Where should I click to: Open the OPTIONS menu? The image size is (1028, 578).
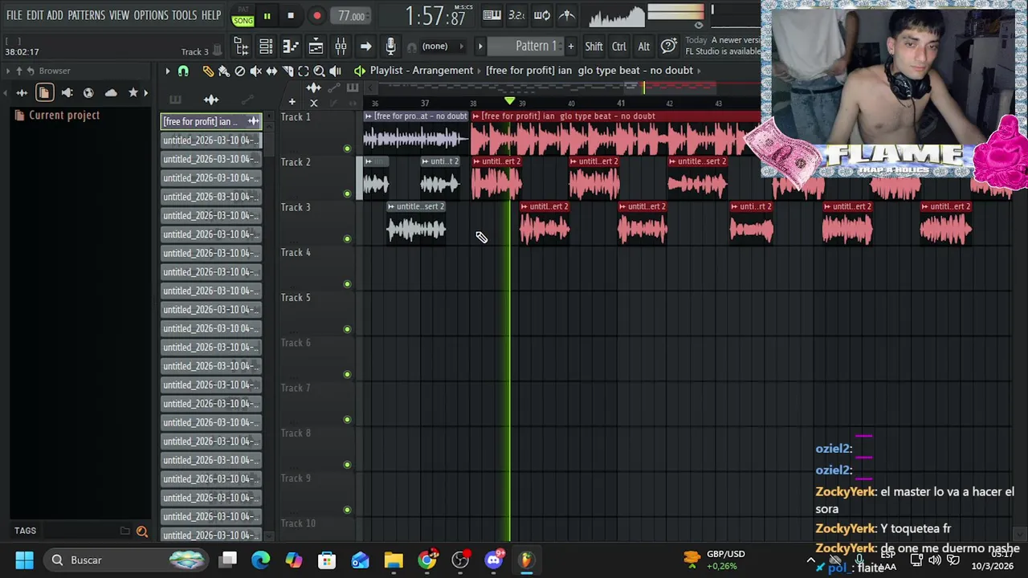point(151,15)
